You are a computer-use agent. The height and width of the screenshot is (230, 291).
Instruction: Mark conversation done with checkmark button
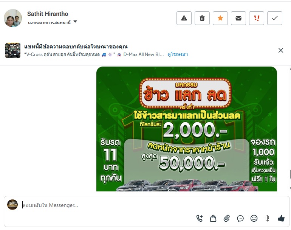coord(275,18)
